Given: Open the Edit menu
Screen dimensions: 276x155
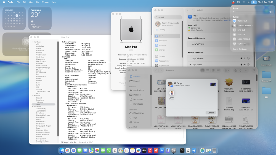Looking at the screenshot, I should pos(24,2).
